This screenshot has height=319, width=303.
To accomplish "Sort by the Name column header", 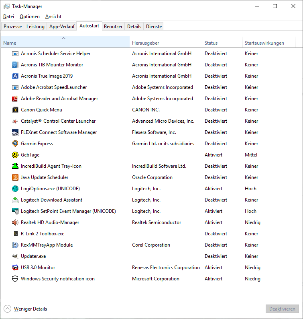I will (65, 42).
